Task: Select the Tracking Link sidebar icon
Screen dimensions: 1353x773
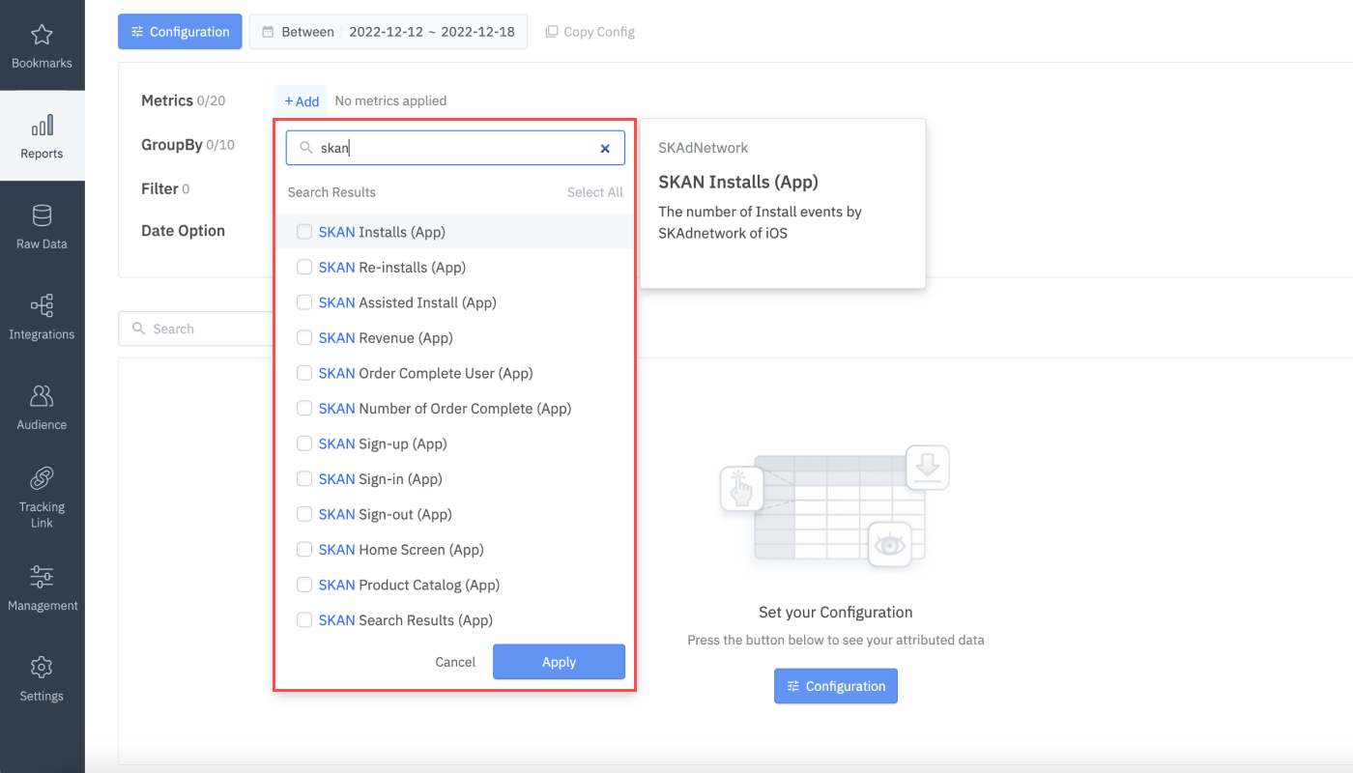Action: click(42, 495)
